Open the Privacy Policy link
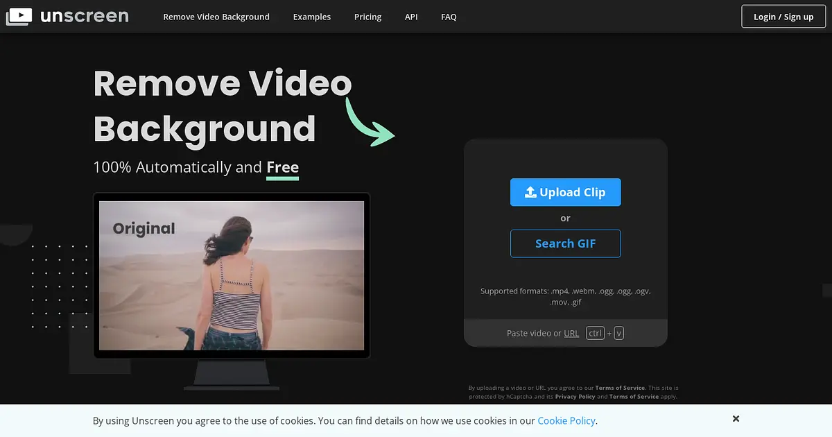Screen dimensions: 832x437 coord(575,397)
